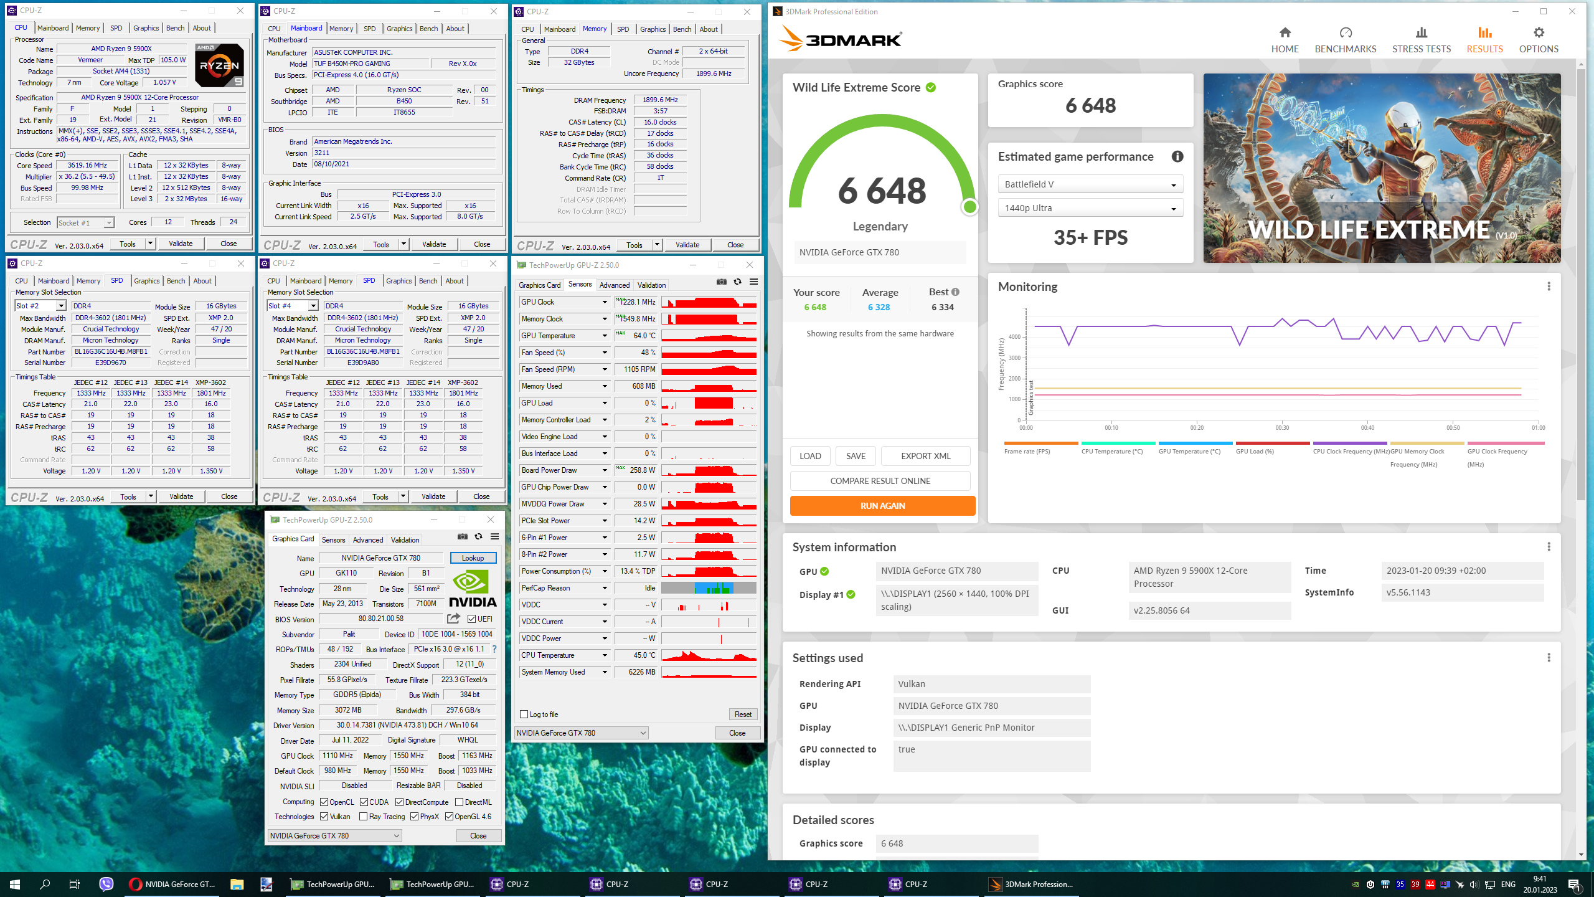
Task: Toggle the OpenCL checkbox in GPU-Z
Action: pyautogui.click(x=324, y=802)
